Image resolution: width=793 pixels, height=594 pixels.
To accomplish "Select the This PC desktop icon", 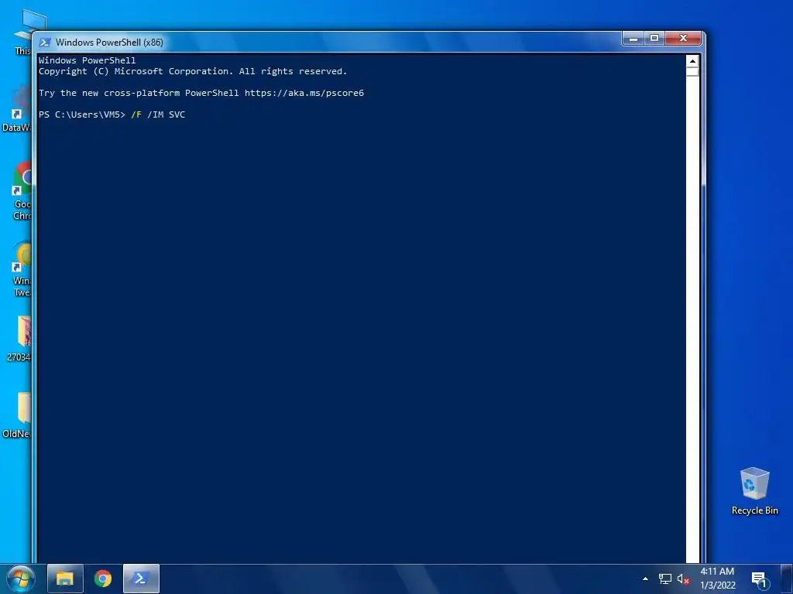I will pyautogui.click(x=22, y=32).
